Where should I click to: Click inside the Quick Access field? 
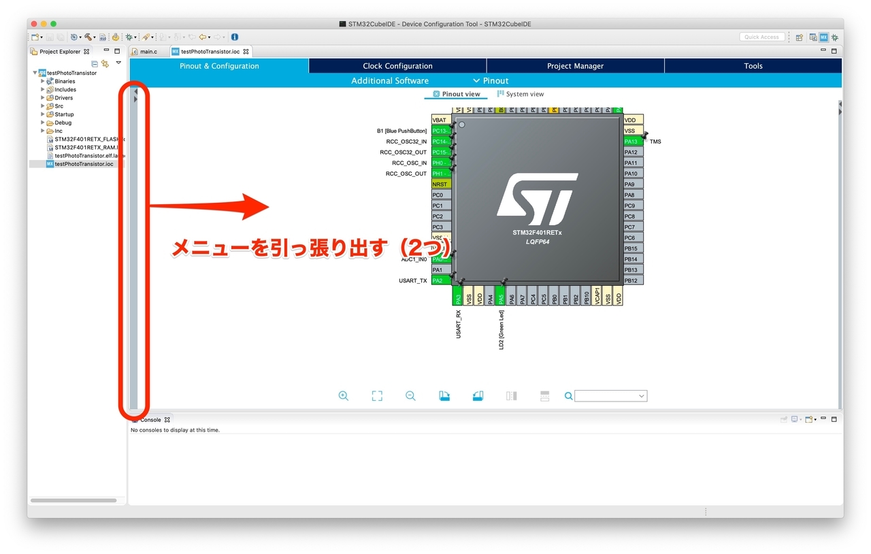pyautogui.click(x=762, y=37)
